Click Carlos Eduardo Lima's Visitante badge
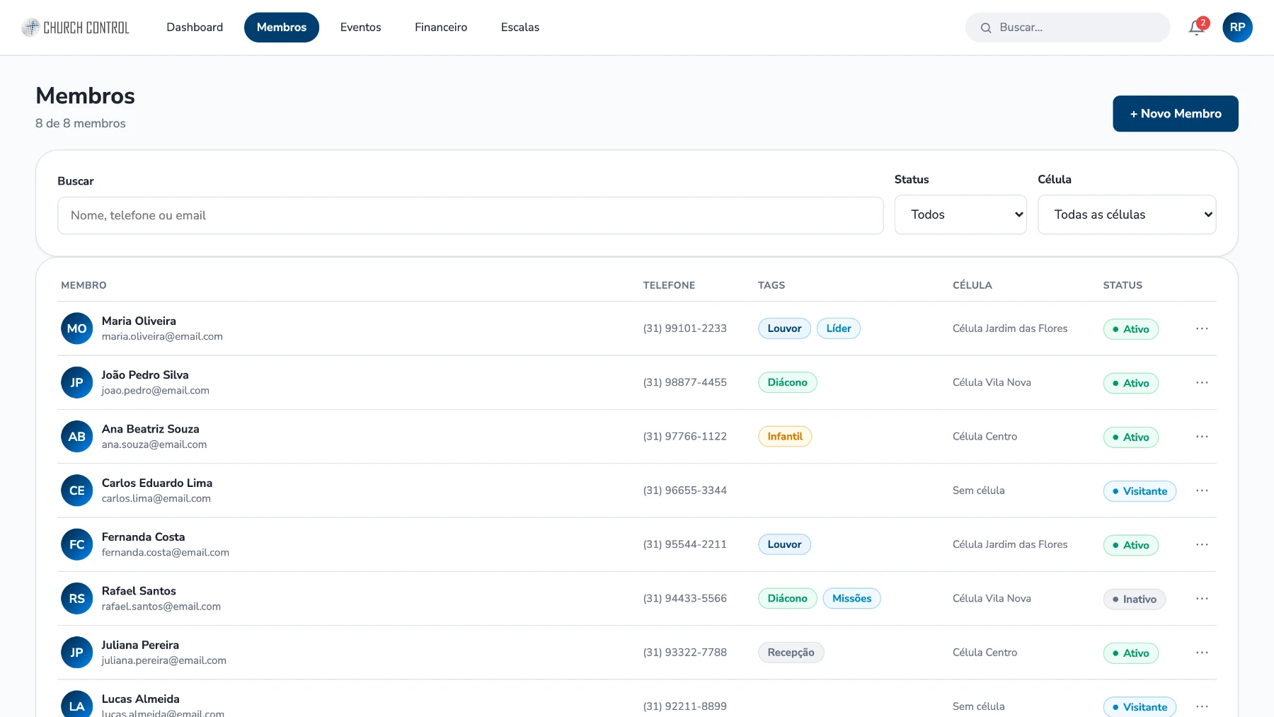Viewport: 1274px width, 717px height. [1140, 491]
